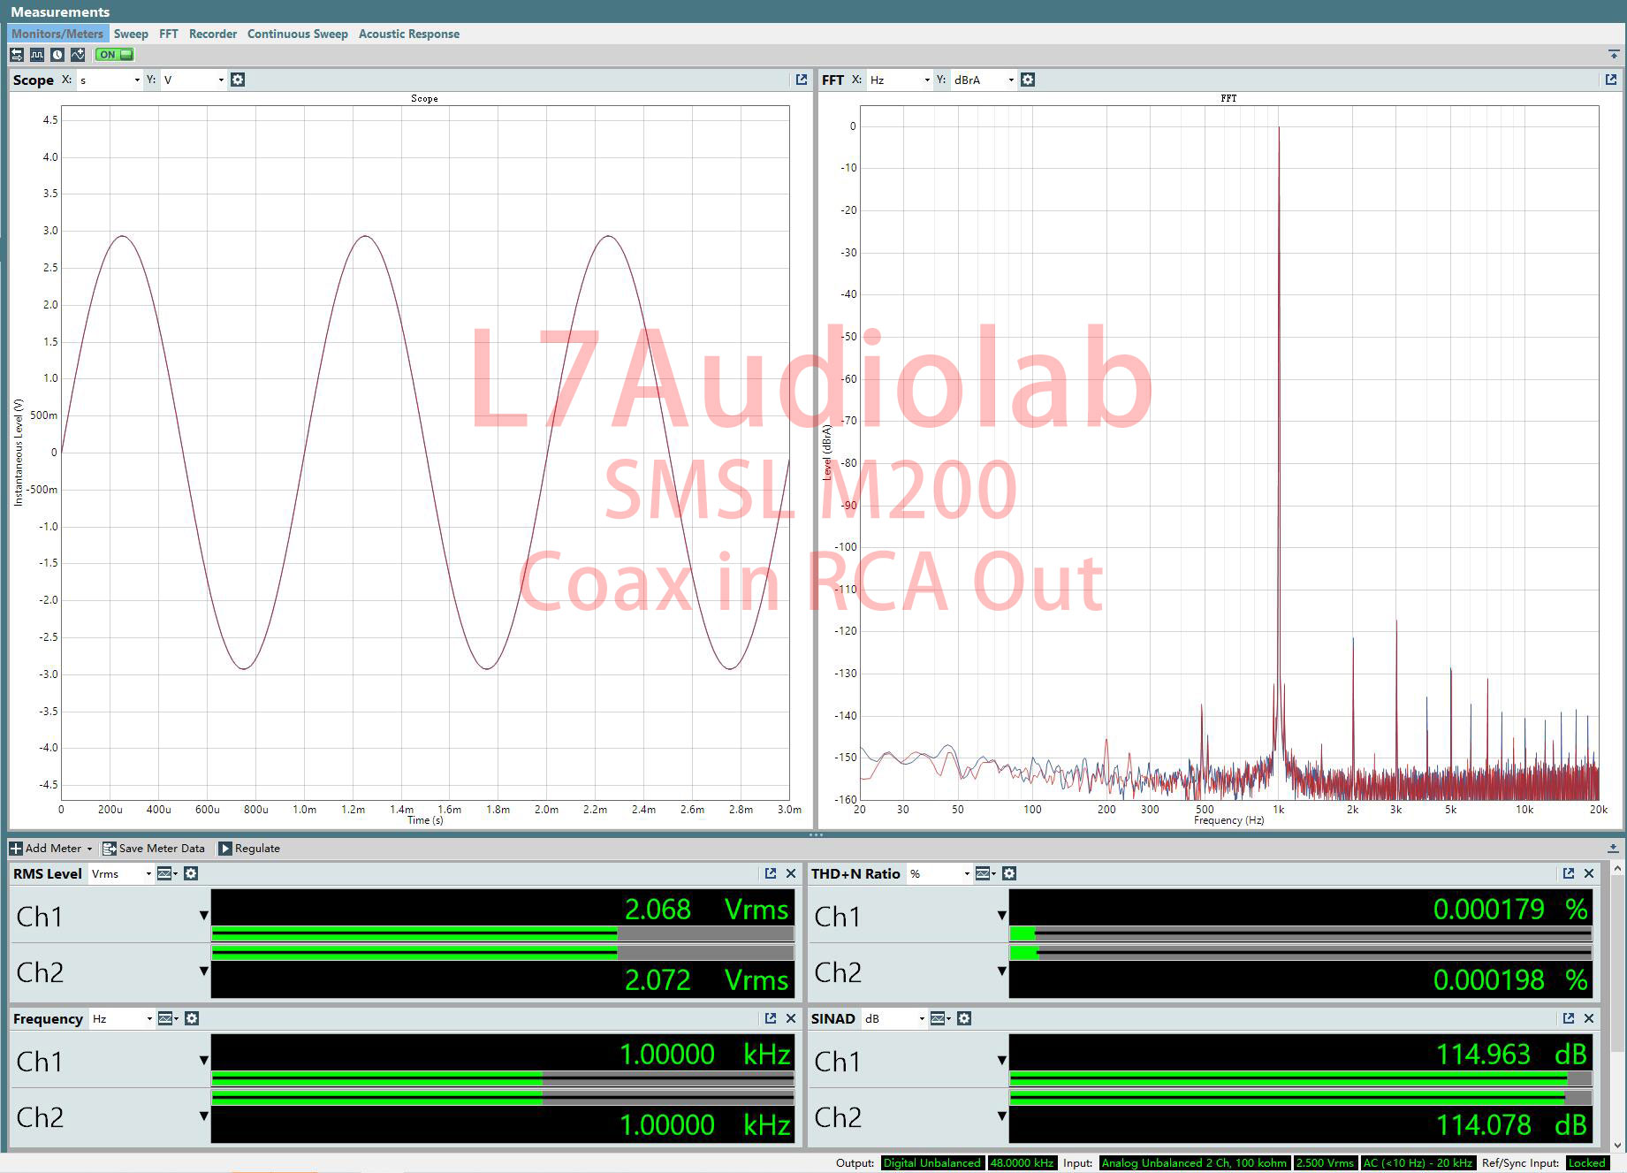
Task: Open the SINAD dB unit dropdown
Action: (894, 1018)
